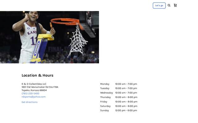Select the Tuesday day label

tap(105, 88)
